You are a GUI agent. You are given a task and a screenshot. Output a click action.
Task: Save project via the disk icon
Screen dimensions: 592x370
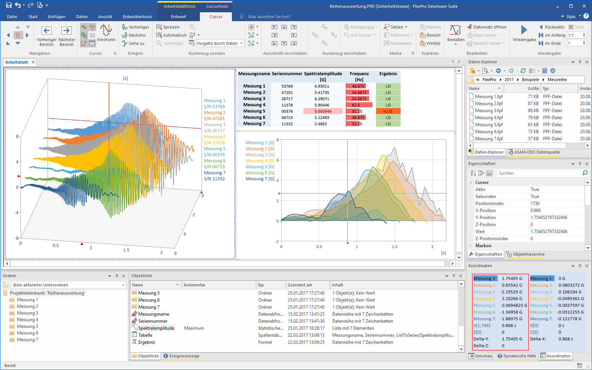point(9,5)
